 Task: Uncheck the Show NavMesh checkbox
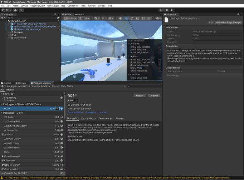(x=159, y=50)
